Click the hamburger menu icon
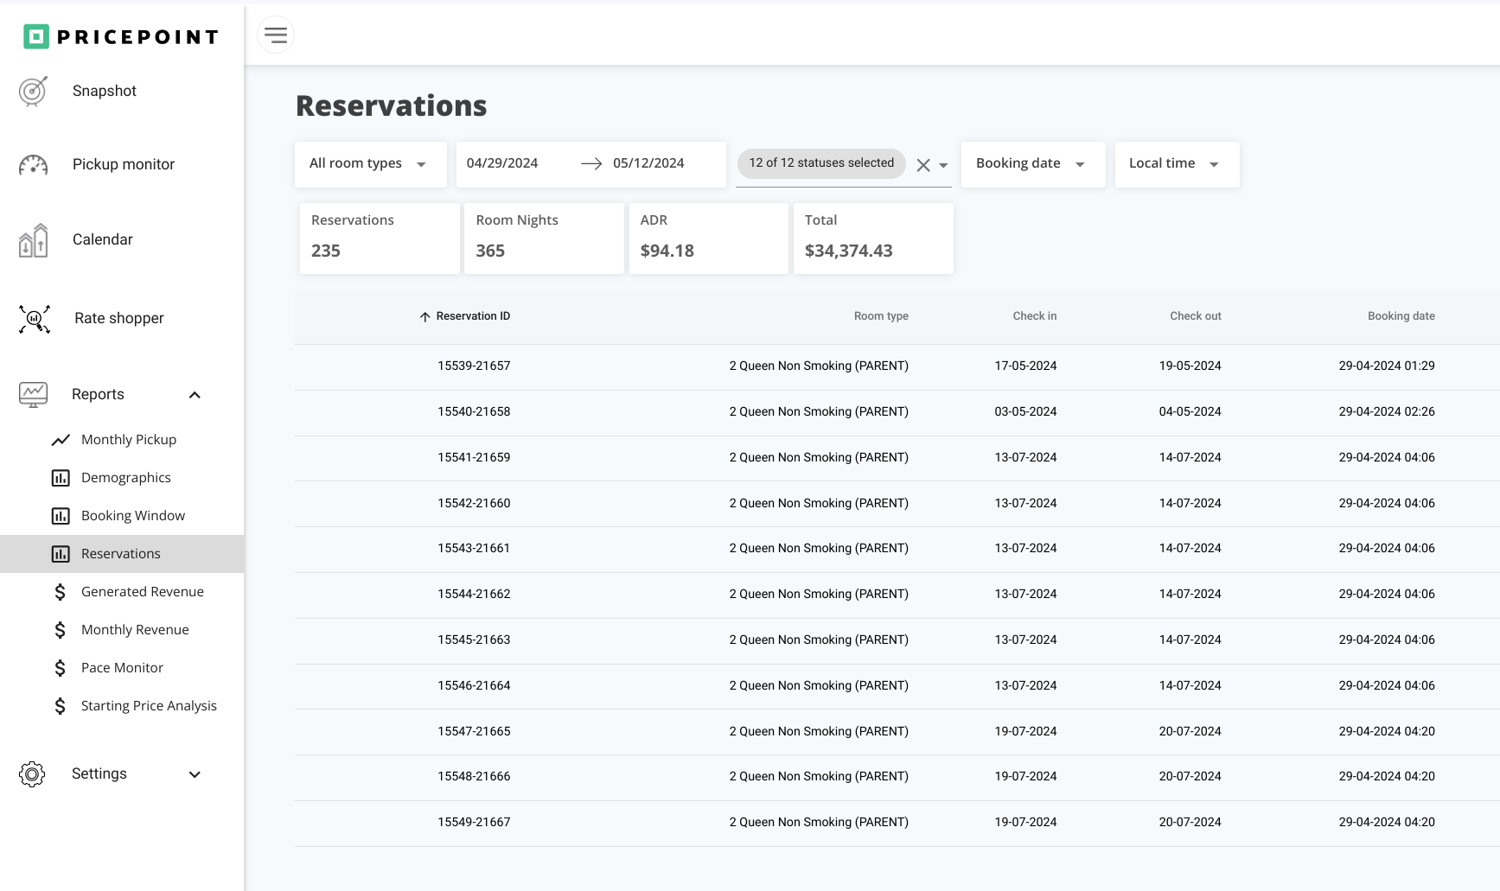The image size is (1500, 891). pyautogui.click(x=276, y=35)
